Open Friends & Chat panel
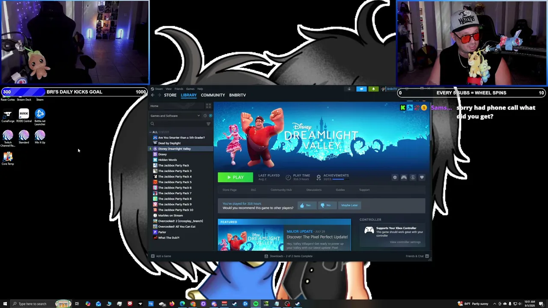Viewport: 548px width, 308px height. pyautogui.click(x=417, y=256)
